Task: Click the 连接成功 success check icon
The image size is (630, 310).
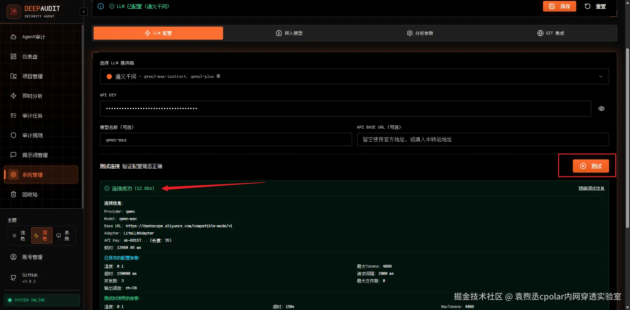Action: click(107, 188)
